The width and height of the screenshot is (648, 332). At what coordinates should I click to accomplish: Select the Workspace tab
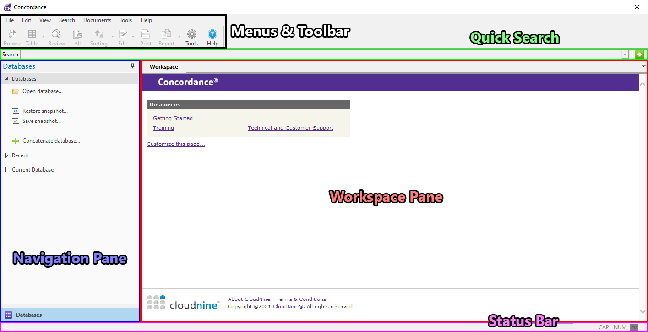click(x=164, y=67)
